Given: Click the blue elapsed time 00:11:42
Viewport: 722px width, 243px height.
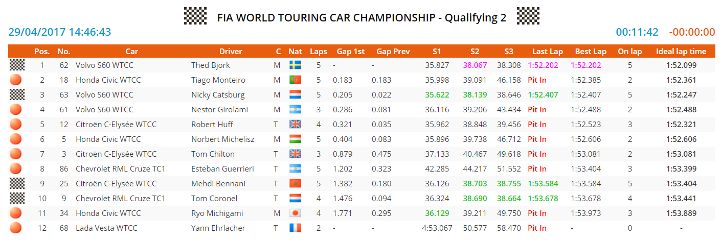Looking at the screenshot, I should coord(637,32).
